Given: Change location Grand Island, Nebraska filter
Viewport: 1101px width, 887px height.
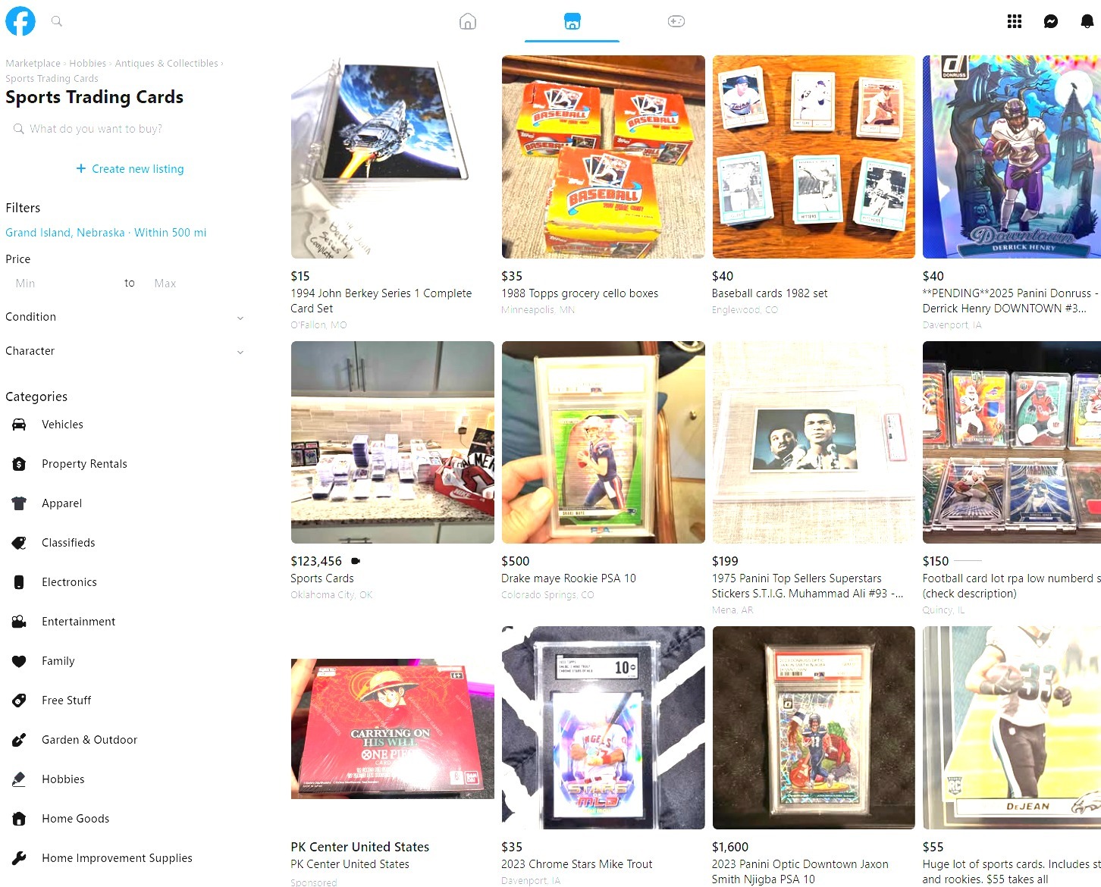Looking at the screenshot, I should pyautogui.click(x=106, y=233).
